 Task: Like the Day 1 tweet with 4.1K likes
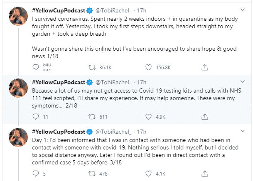pyautogui.click(x=148, y=174)
